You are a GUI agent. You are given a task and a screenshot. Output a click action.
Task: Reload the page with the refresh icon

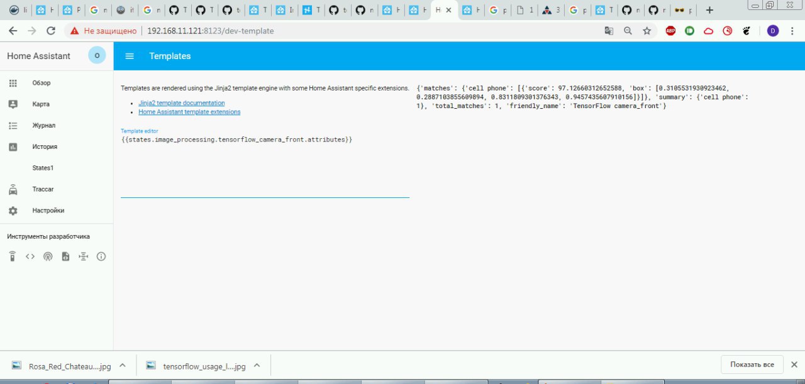[x=51, y=31]
